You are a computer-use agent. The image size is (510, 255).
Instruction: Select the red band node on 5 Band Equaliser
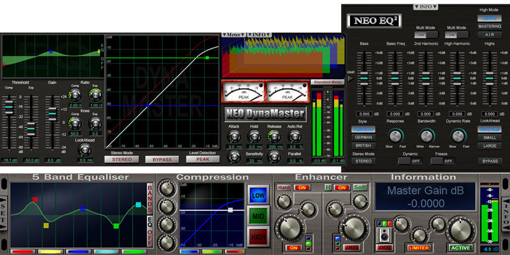(35, 200)
